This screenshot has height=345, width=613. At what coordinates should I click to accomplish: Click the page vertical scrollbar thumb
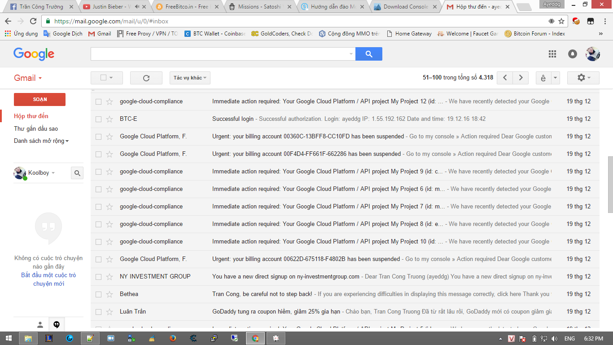coord(610,184)
